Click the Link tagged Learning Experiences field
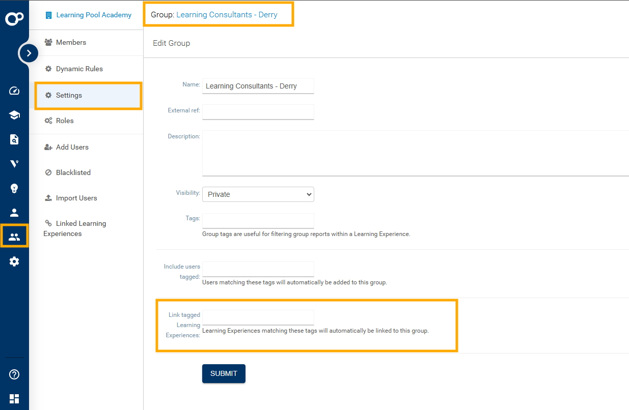 tap(258, 317)
